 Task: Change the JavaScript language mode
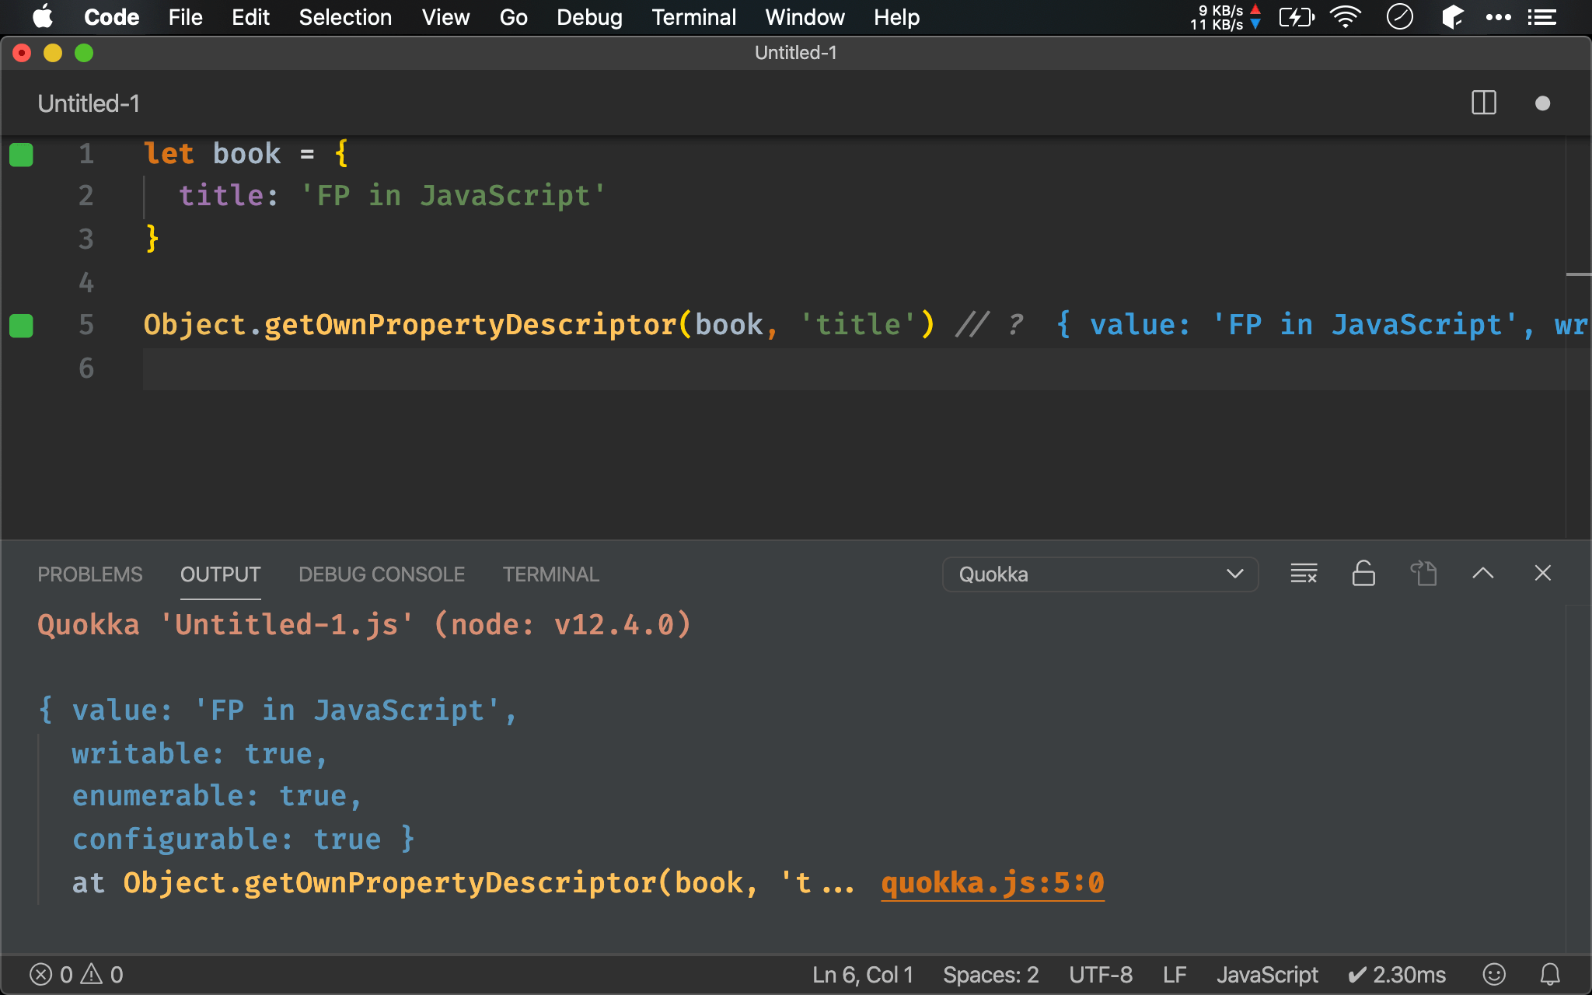[1267, 974]
